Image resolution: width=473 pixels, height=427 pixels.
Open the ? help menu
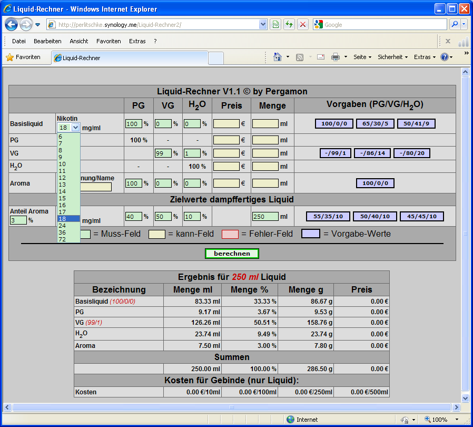tap(155, 41)
